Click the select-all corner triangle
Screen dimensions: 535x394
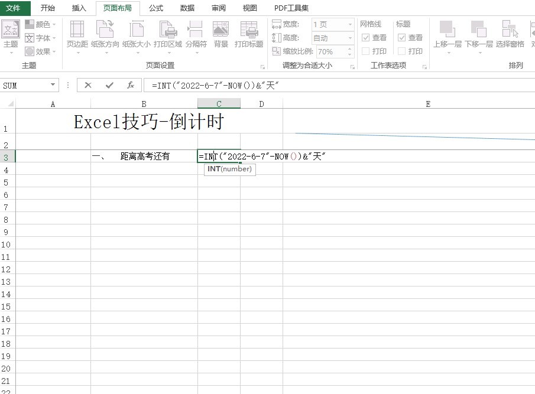[11, 103]
